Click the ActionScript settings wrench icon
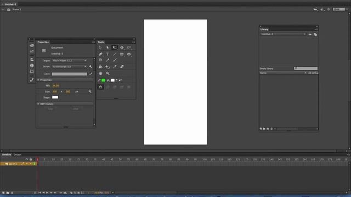Image resolution: width=351 pixels, height=197 pixels. click(x=90, y=67)
